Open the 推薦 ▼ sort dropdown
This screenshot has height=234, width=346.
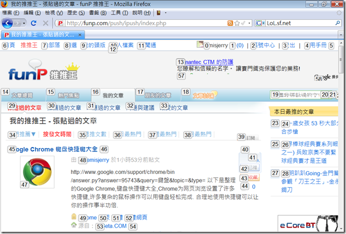point(22,134)
